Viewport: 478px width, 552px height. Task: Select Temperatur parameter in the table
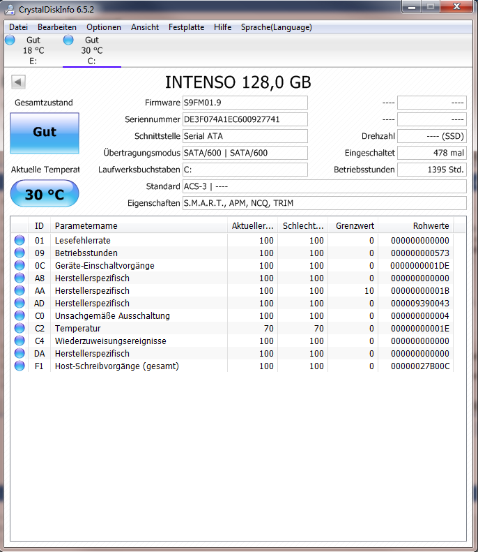(x=77, y=329)
